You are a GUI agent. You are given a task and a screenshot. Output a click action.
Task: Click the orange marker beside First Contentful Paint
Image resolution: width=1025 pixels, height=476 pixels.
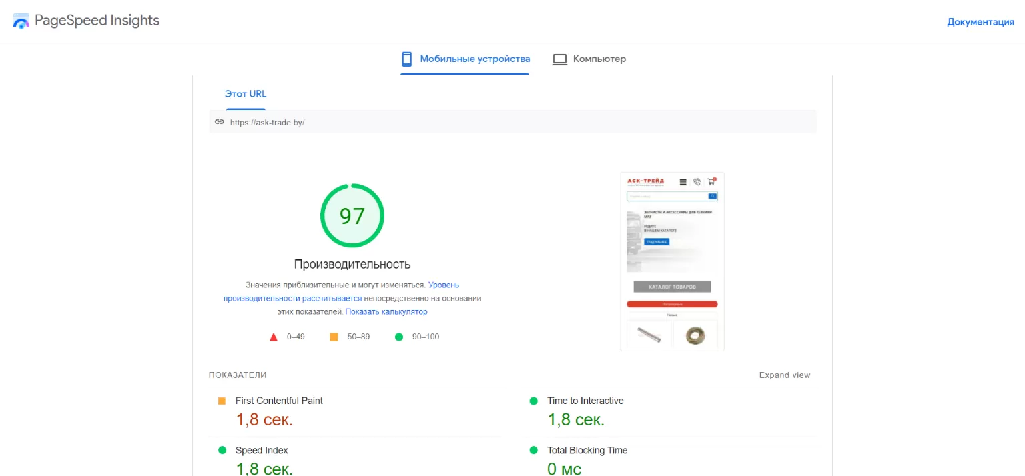coord(221,400)
